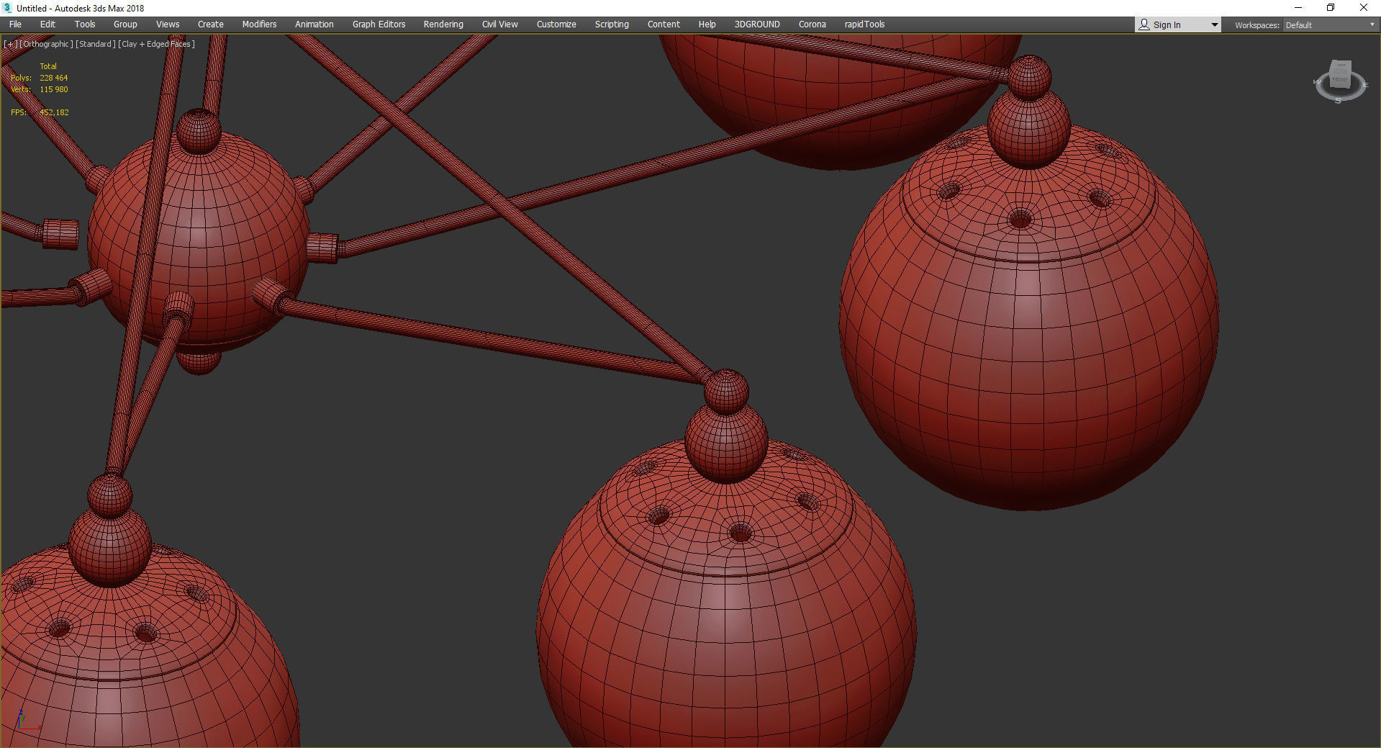
Task: Open the Group menu
Action: pyautogui.click(x=125, y=24)
